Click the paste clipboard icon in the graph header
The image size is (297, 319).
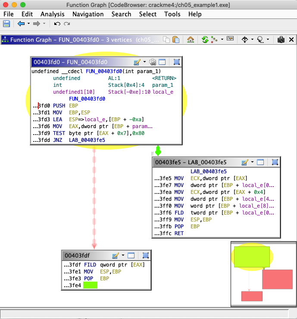coord(176,40)
